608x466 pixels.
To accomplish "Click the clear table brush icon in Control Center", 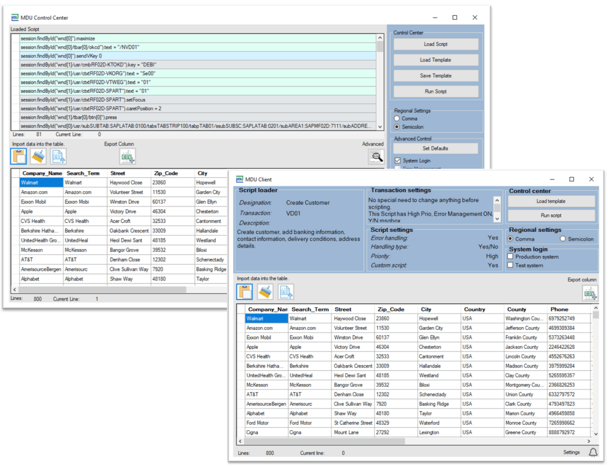I will [39, 156].
